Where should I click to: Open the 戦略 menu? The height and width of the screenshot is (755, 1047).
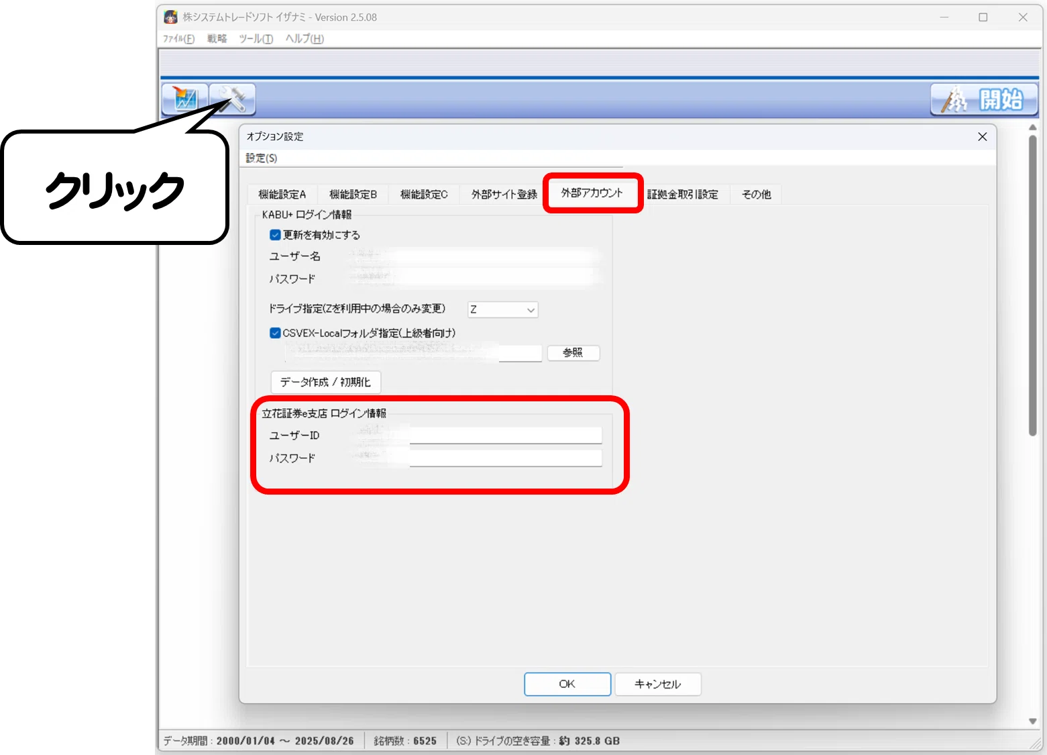coord(217,39)
